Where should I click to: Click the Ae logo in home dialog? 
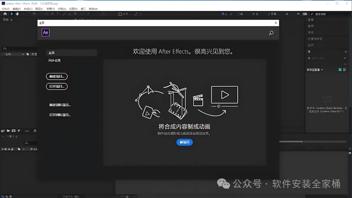[46, 33]
